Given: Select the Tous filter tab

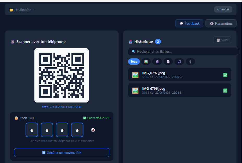Looking at the screenshot, I should point(134,62).
